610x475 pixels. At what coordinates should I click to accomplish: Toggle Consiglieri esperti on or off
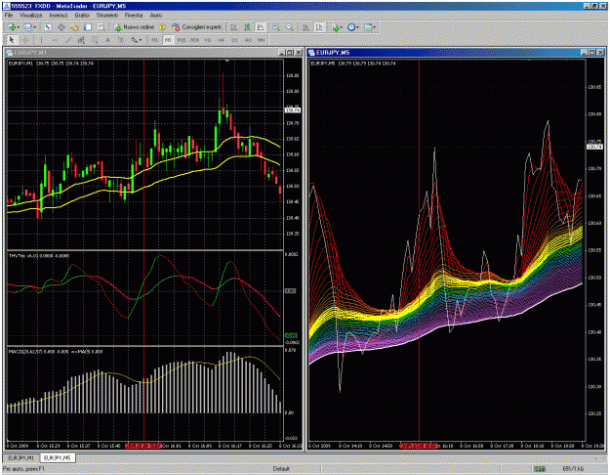[x=196, y=27]
